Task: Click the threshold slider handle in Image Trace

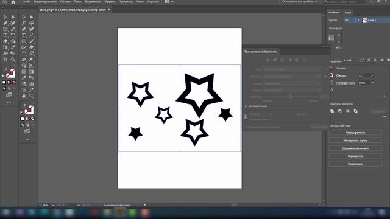Action: coord(290,97)
